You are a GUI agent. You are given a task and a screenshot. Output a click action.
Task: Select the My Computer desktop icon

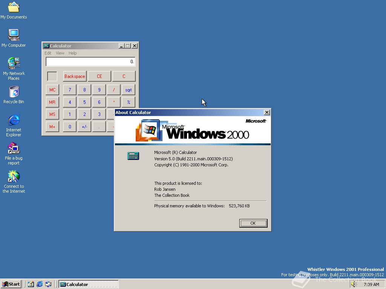[14, 38]
